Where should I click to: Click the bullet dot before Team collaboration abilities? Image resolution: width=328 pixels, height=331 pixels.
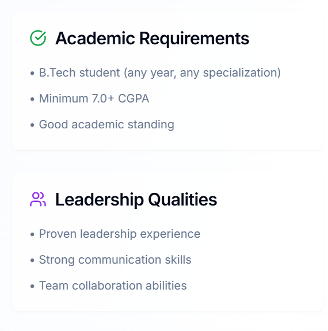pos(32,286)
